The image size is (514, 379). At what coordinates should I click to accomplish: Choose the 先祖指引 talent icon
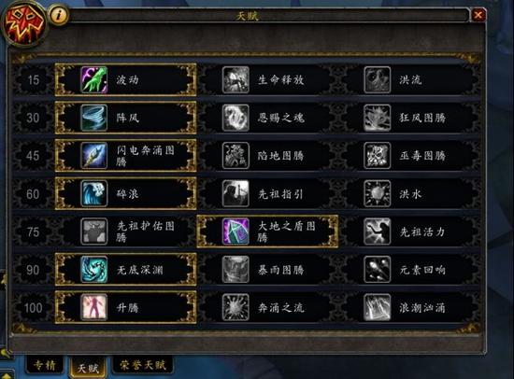[236, 193]
